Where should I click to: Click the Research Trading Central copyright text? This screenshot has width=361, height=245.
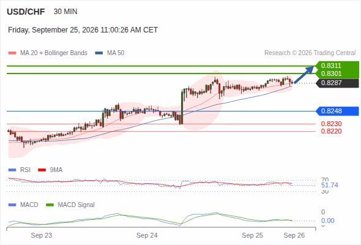(x=310, y=53)
